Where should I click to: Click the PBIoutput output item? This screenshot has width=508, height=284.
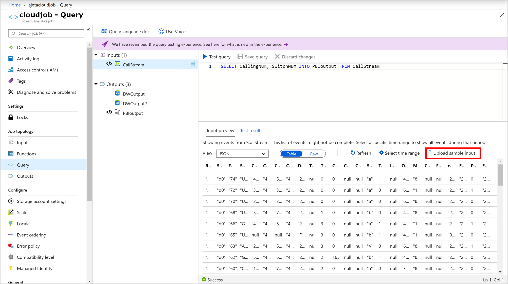(x=133, y=113)
